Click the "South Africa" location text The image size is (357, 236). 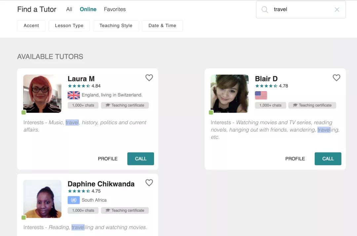[x=94, y=200]
